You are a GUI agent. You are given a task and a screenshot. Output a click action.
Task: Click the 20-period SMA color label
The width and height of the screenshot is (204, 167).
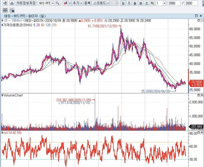tap(38, 25)
